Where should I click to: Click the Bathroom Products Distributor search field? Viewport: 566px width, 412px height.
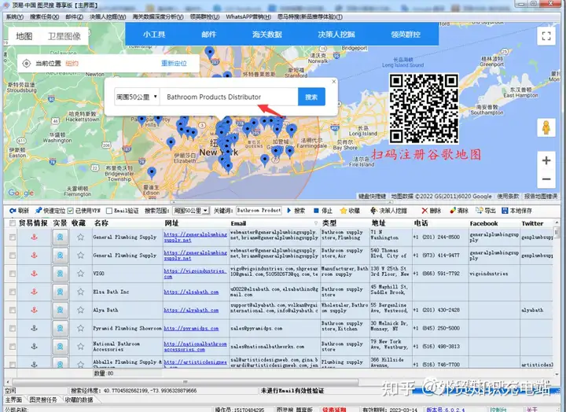(x=229, y=97)
